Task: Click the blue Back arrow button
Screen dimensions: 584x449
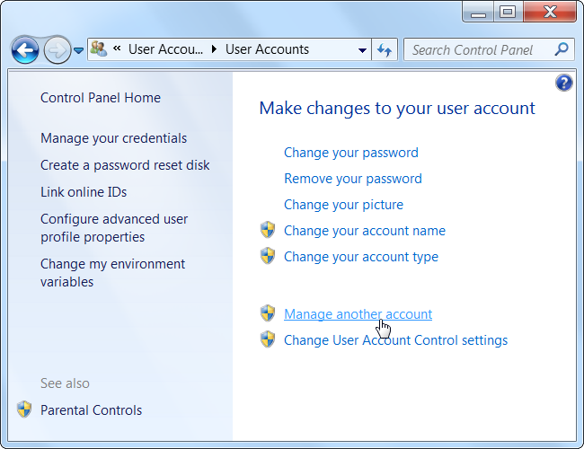Action: (27, 50)
